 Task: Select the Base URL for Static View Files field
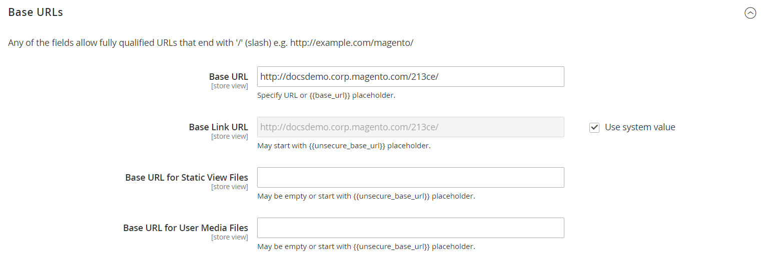pos(410,178)
